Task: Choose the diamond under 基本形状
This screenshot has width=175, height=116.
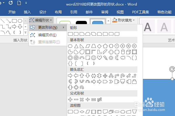Action: pos(99,46)
